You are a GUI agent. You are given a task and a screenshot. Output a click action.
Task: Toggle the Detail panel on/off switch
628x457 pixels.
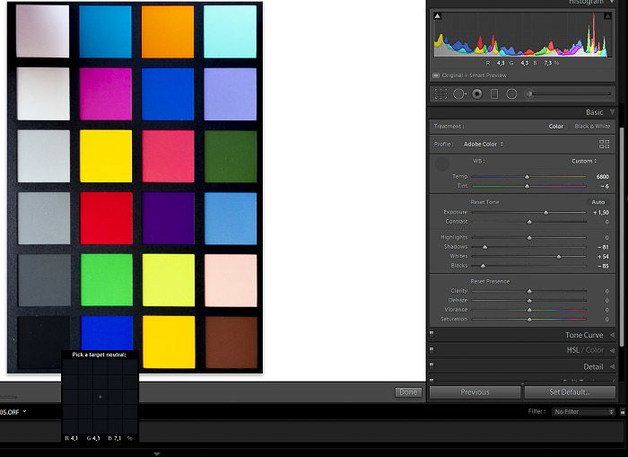432,366
